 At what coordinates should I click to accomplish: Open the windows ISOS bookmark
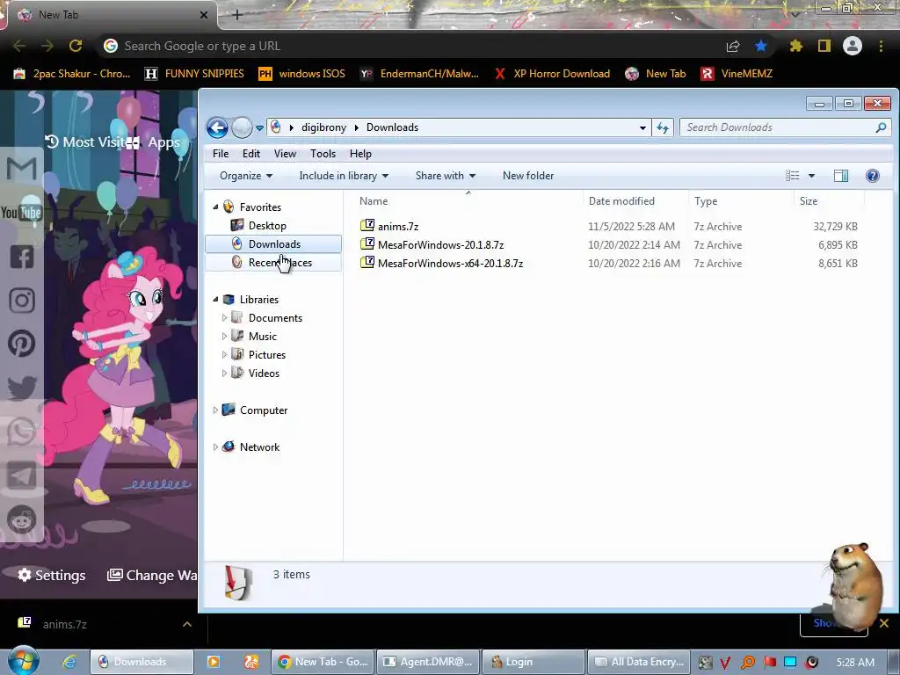pyautogui.click(x=302, y=74)
